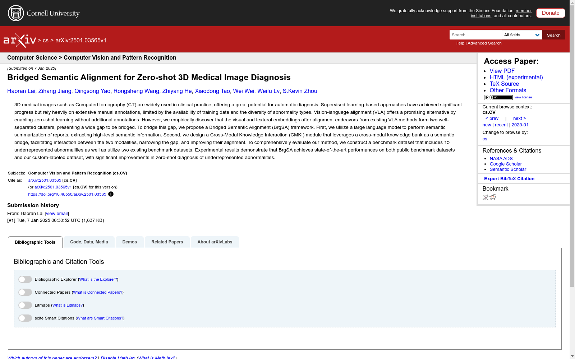
Task: Open the paper with View PDF
Action: tap(502, 71)
